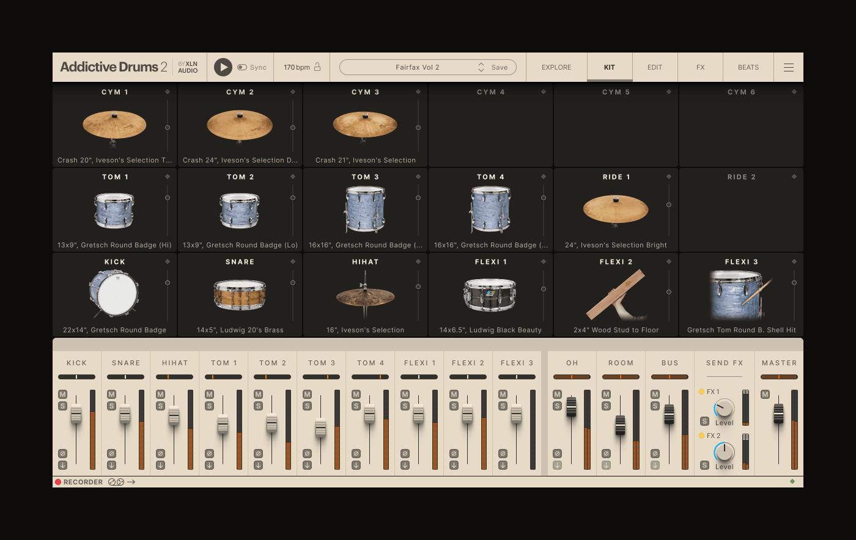Open the BEATS tab
Viewport: 856px width, 540px height.
(748, 67)
